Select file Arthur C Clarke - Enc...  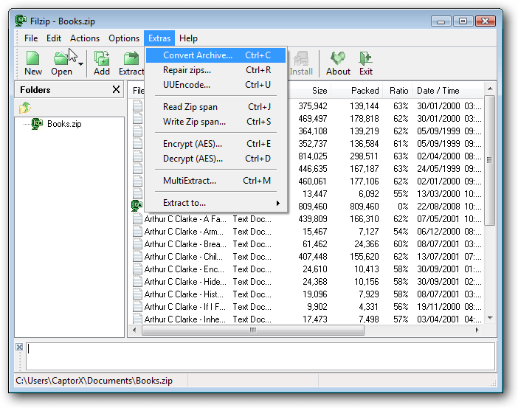184,269
